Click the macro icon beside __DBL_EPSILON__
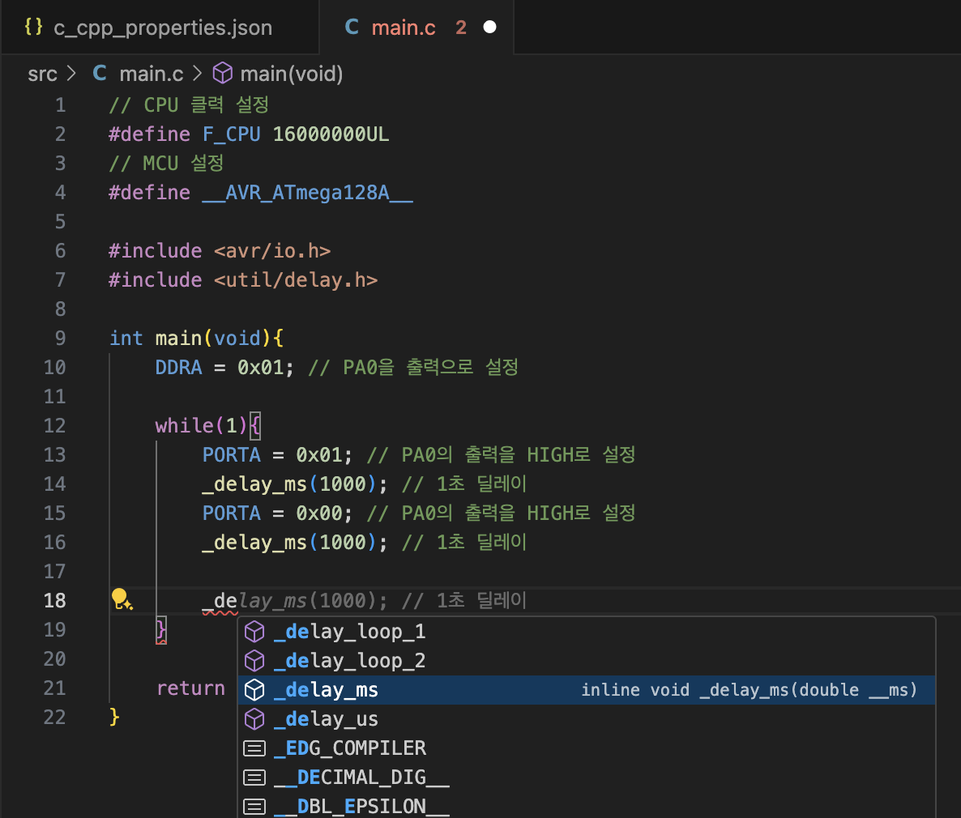 [x=254, y=807]
